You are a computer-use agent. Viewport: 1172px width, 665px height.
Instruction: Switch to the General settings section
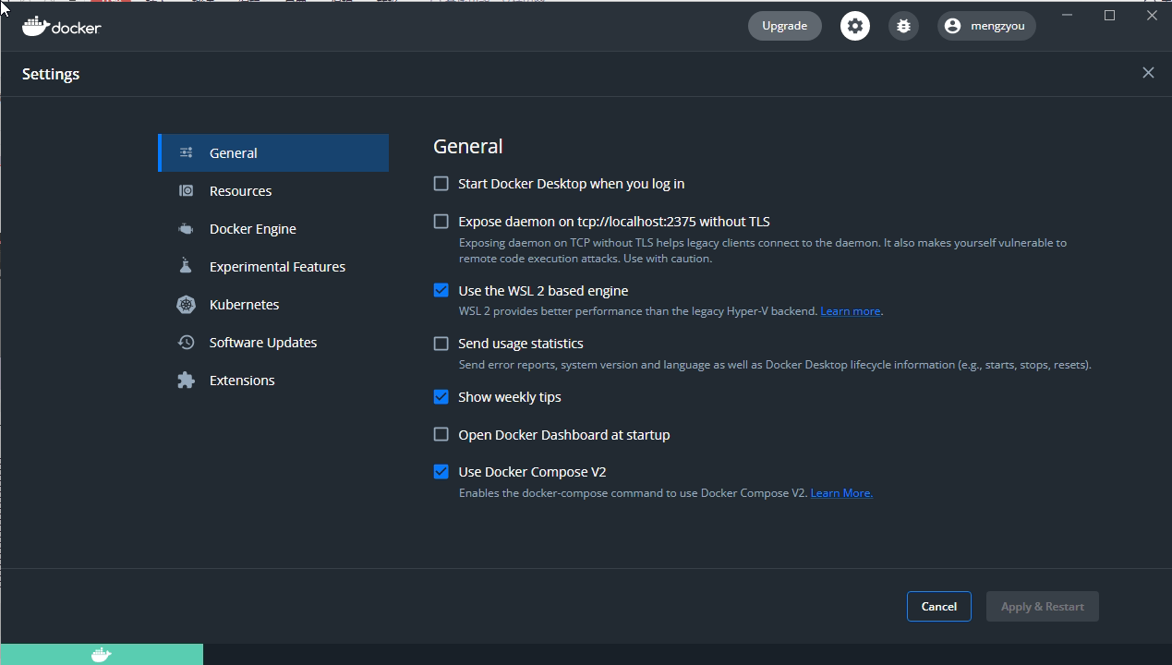coord(234,152)
